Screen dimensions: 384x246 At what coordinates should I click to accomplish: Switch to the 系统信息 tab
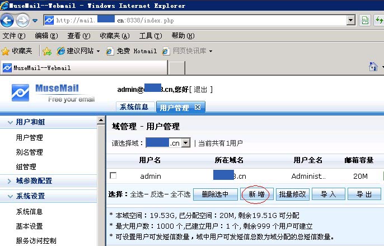(x=134, y=107)
